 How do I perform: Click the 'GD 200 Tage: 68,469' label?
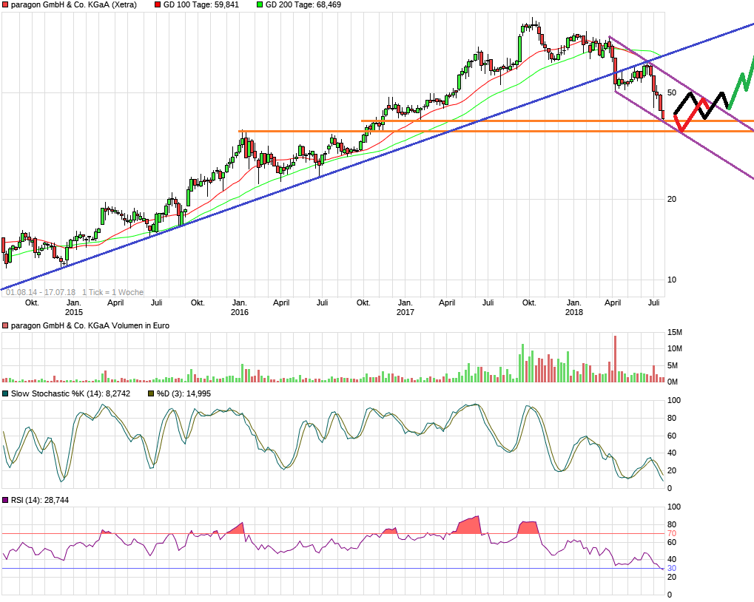(x=303, y=4)
